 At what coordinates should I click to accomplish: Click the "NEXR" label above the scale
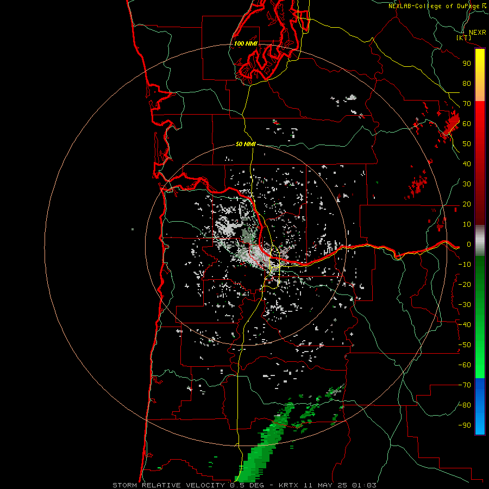(477, 33)
